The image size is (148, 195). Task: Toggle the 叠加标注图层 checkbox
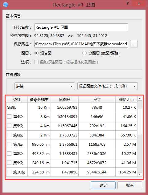(x=36, y=62)
